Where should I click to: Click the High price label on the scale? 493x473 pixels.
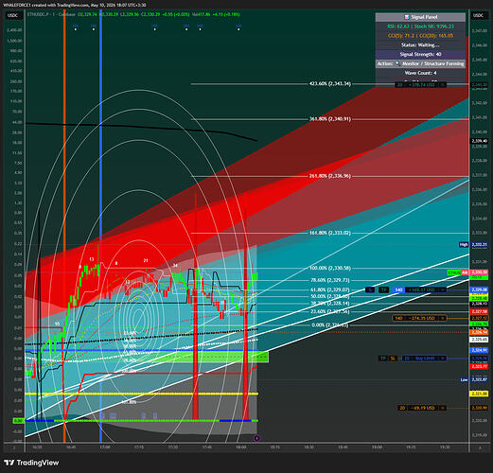pyautogui.click(x=464, y=244)
